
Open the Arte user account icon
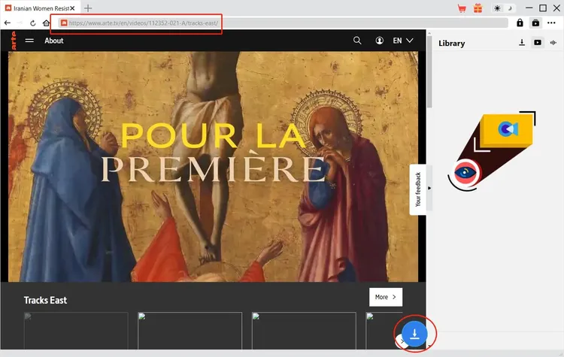pos(379,41)
